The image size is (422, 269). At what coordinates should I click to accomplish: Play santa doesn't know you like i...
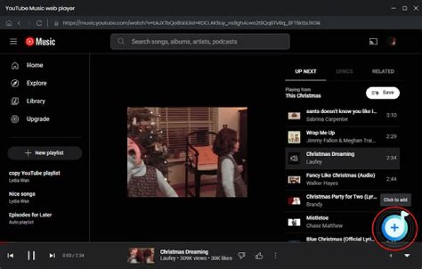(x=342, y=115)
